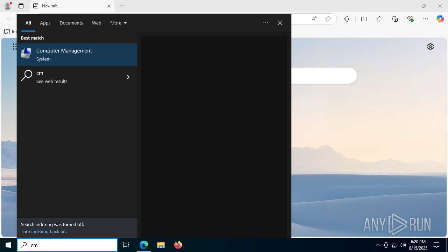Select the New tab browser tab
The height and width of the screenshot is (252, 448).
click(72, 6)
